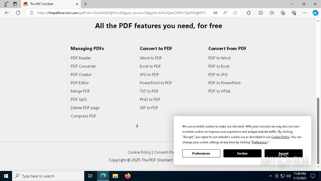Screen dimensions: 321x181
Task: Click the taskbar search box
Action: tap(48, 176)
